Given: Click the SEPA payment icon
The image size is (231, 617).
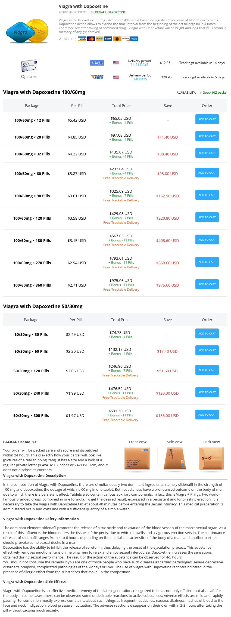Looking at the screenshot, I should click(x=108, y=39).
